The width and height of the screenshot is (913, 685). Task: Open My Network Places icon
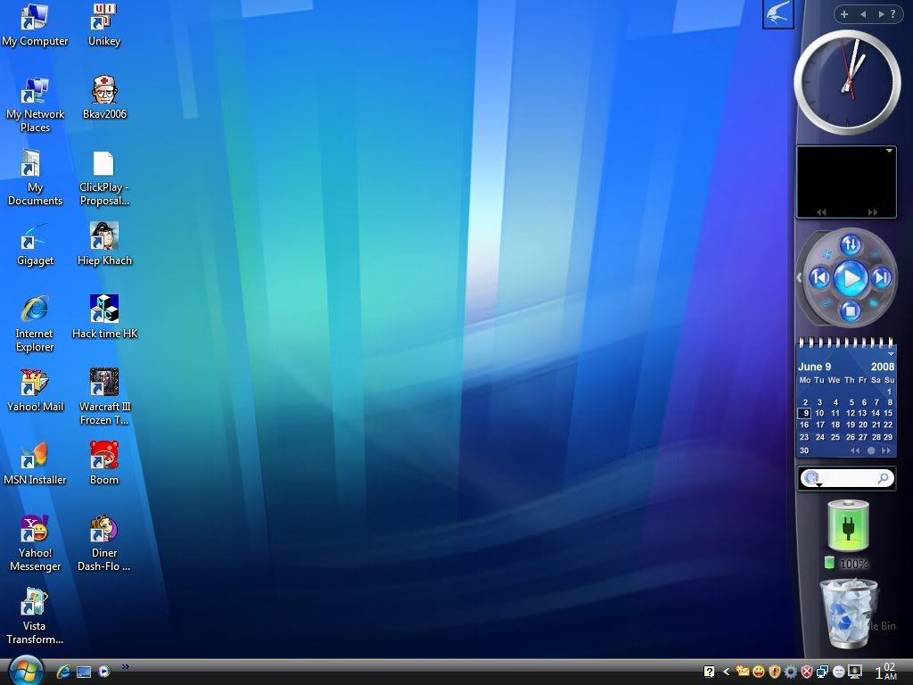point(35,105)
